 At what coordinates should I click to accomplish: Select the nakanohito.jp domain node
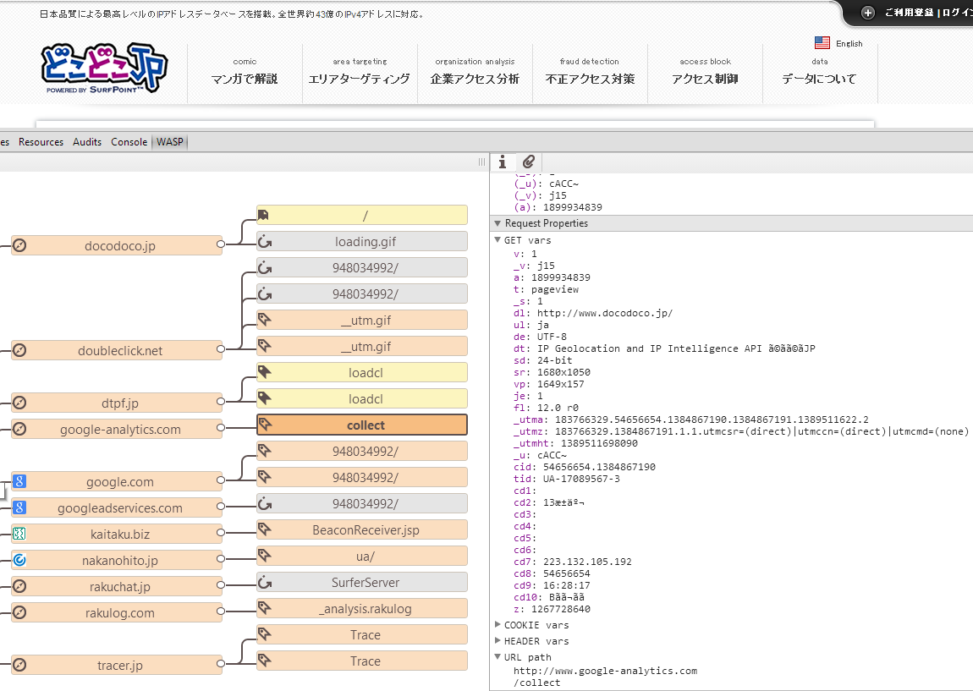117,560
